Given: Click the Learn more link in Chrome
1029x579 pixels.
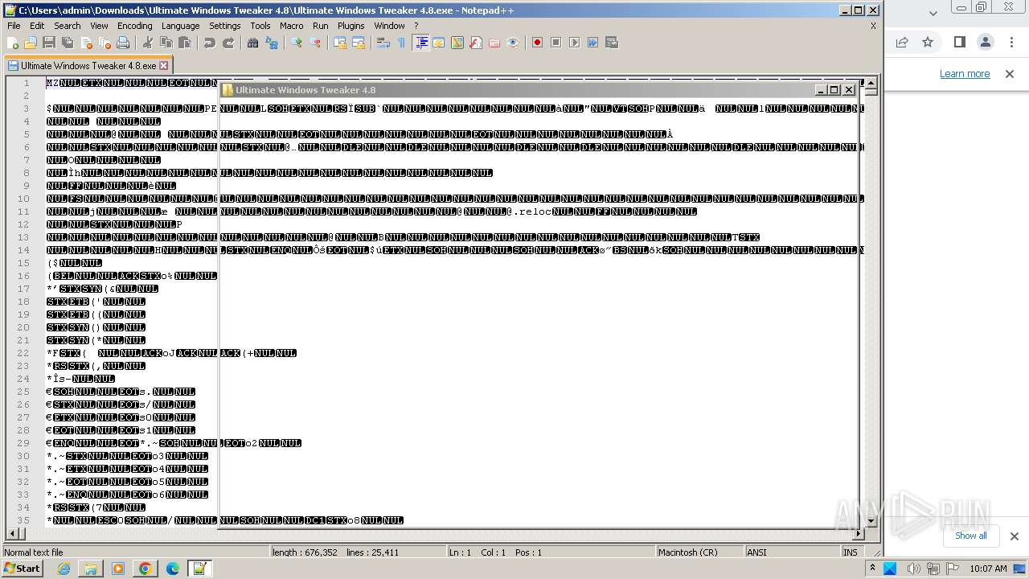Looking at the screenshot, I should [x=965, y=74].
